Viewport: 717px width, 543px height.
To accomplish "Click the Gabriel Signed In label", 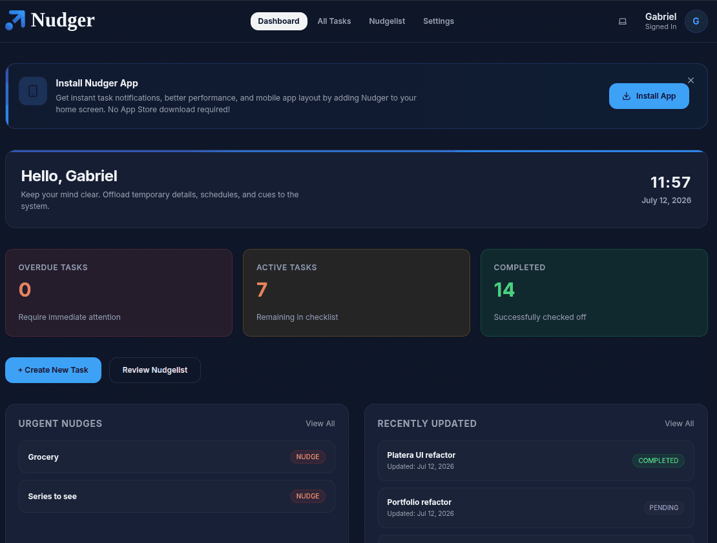I will [660, 21].
